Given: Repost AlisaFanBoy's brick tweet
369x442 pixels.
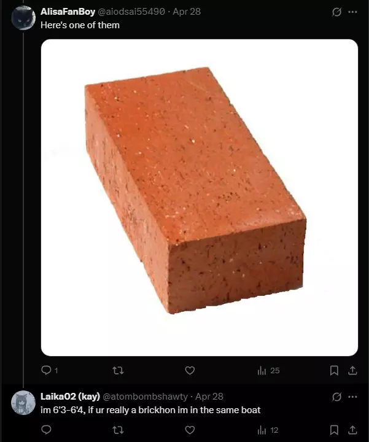Looking at the screenshot, I should [x=118, y=370].
